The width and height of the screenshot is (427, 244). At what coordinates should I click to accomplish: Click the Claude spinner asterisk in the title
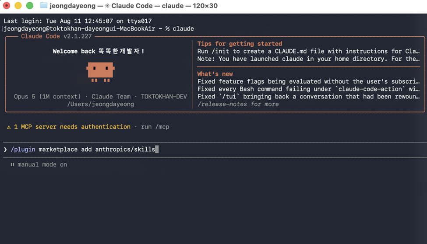click(107, 6)
